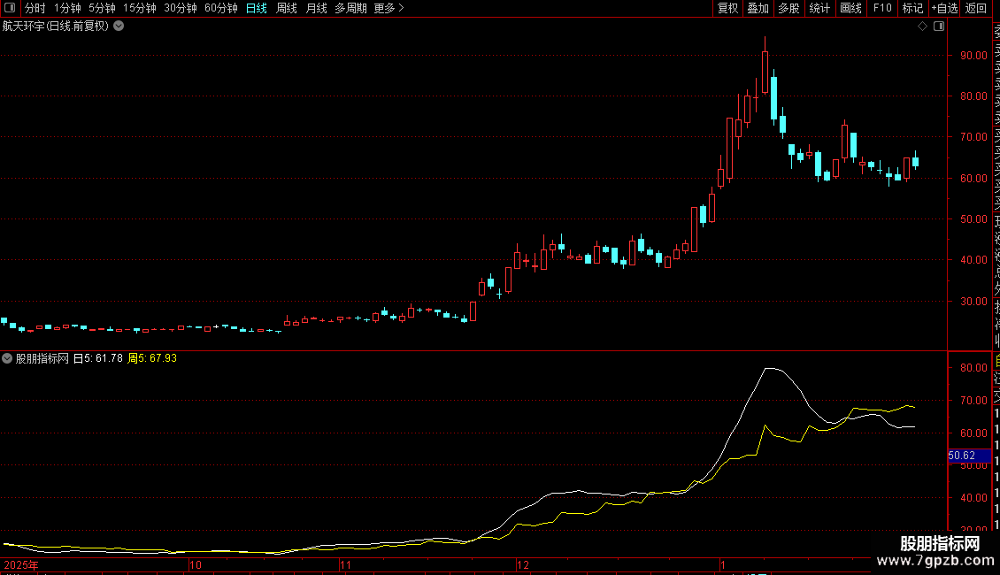This screenshot has height=575, width=1000.
Task: Select the 30分钟 period
Action: coord(181,8)
